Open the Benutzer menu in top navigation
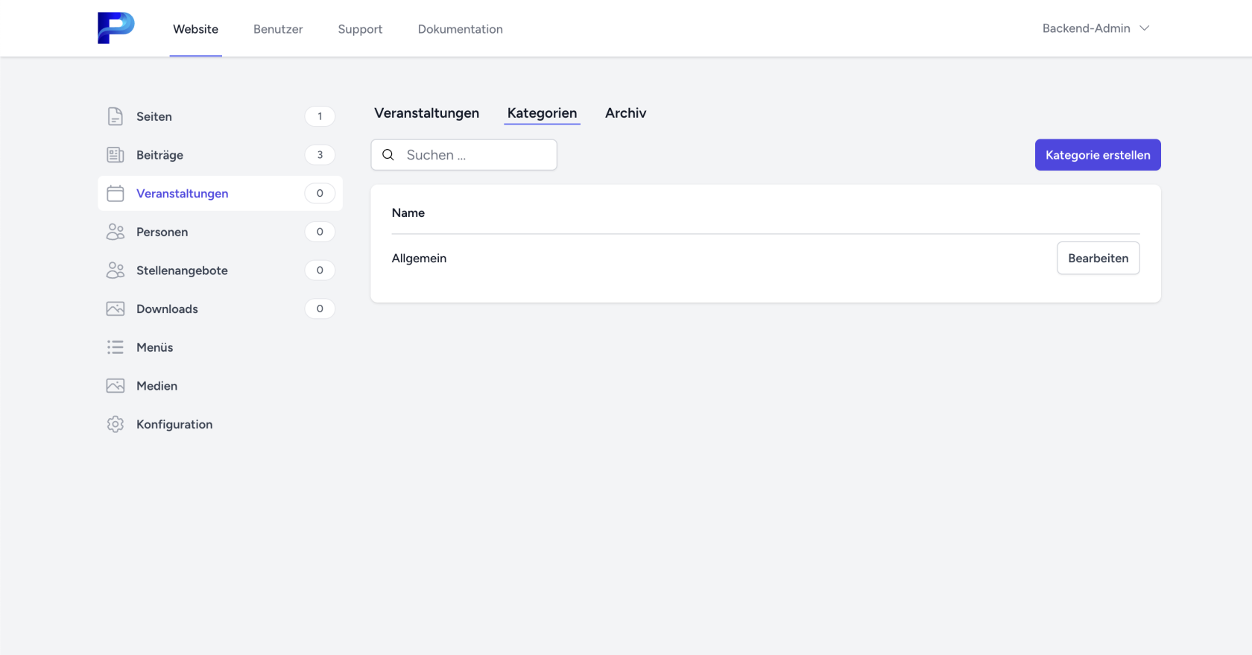The width and height of the screenshot is (1252, 655). tap(278, 29)
